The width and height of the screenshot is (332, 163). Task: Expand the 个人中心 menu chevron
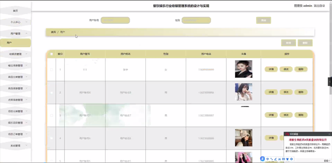tap(26, 22)
